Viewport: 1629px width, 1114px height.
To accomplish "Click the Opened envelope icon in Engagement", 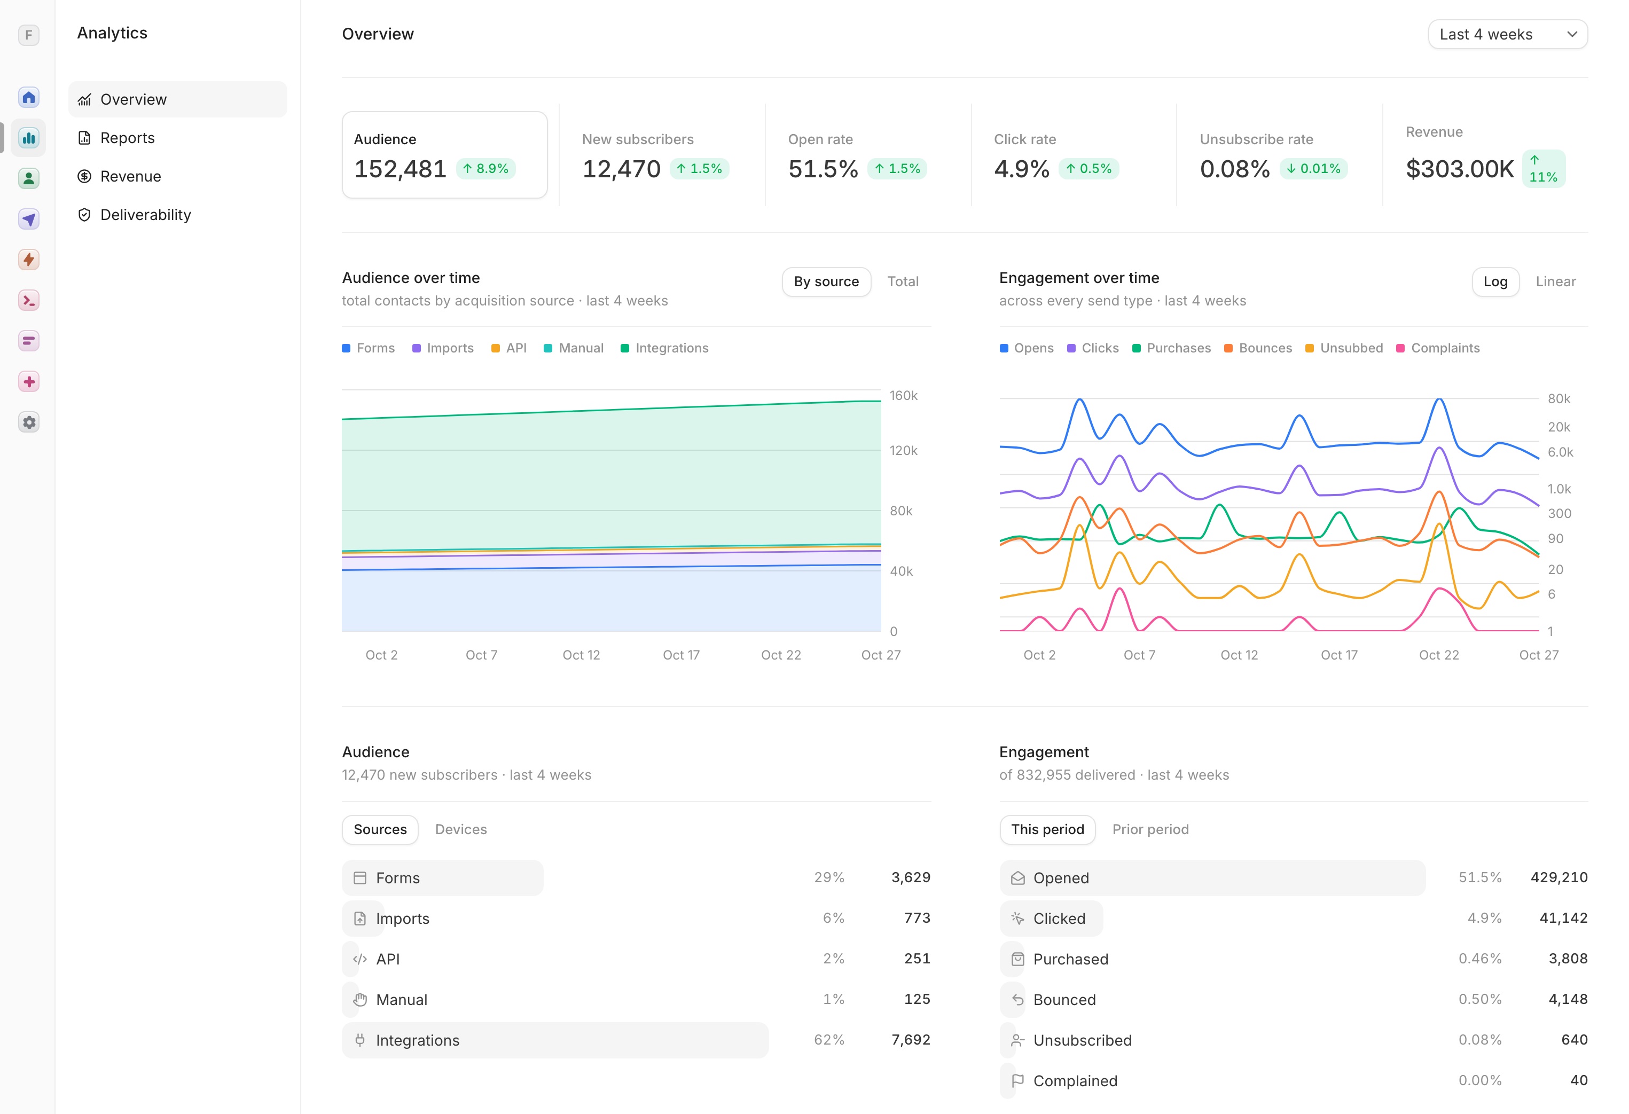I will 1018,878.
